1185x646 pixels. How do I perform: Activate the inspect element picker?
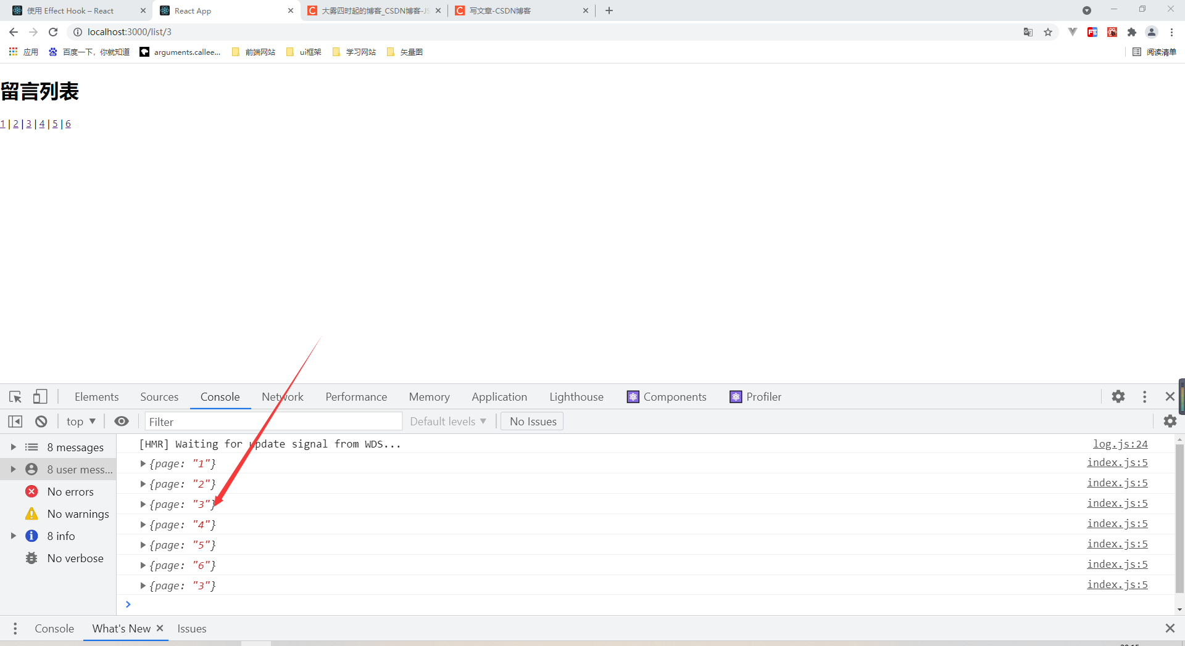[15, 397]
